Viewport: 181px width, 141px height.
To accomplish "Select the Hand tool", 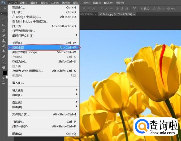I will point(4,67).
